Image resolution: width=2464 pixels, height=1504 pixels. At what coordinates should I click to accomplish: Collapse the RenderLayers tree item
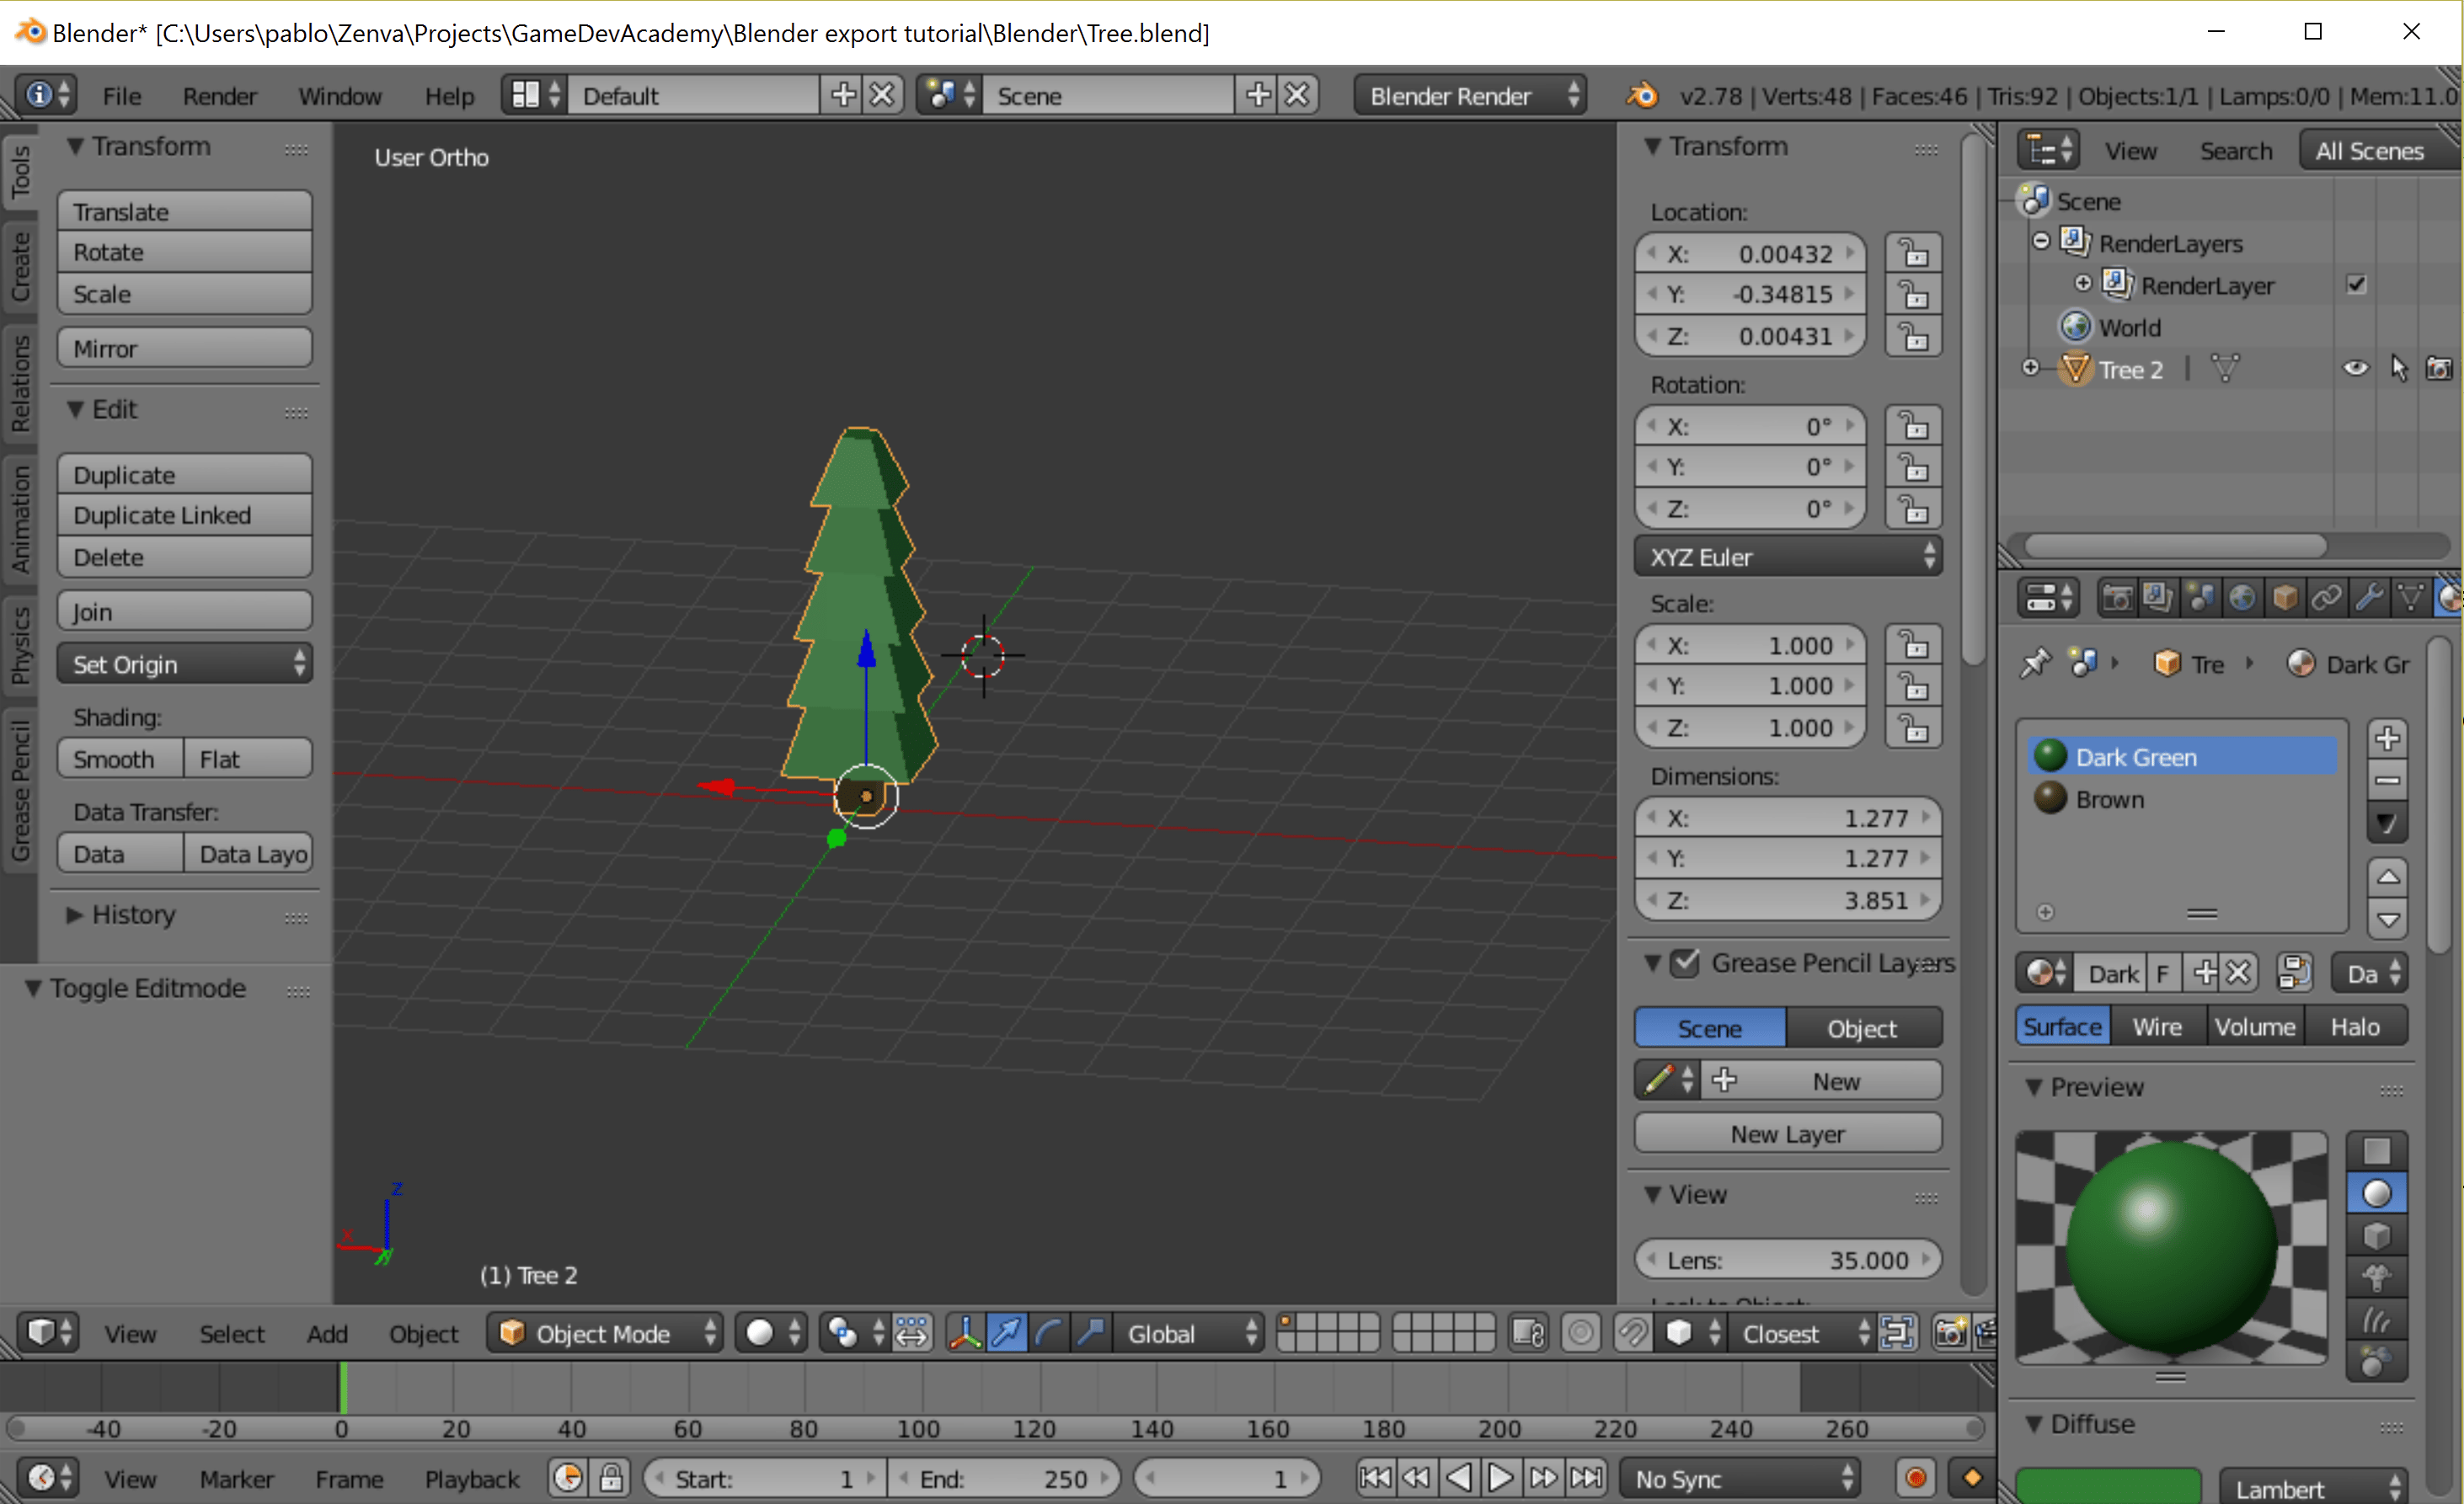pyautogui.click(x=2040, y=241)
